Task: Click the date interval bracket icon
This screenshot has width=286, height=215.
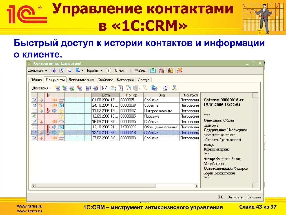Action: (104, 88)
